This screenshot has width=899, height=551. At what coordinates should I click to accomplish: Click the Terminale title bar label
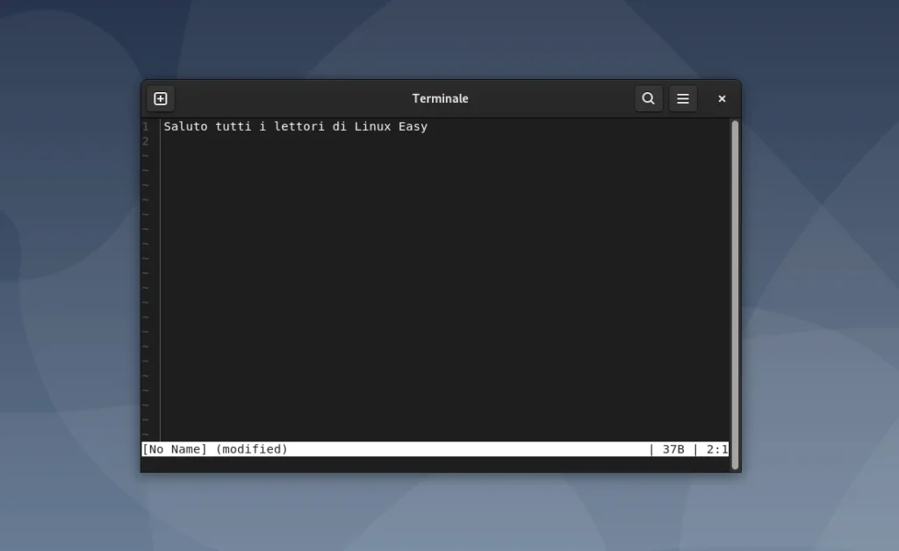click(440, 98)
